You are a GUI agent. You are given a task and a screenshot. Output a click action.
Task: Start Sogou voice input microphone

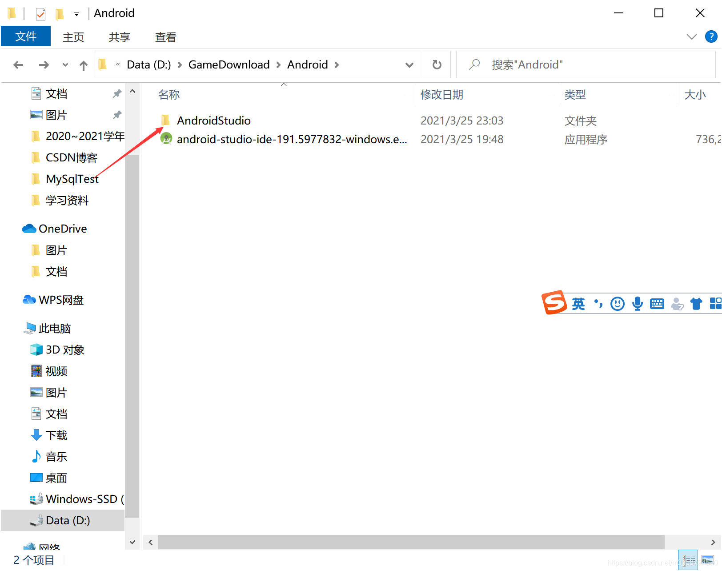coord(638,304)
